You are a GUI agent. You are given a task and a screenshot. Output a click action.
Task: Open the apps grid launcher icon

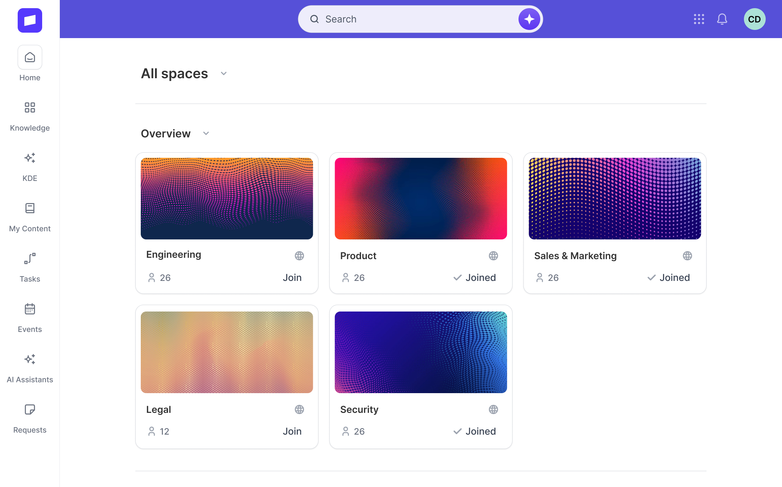tap(699, 19)
